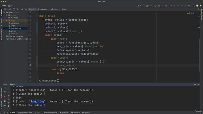Click the warnings indicator in the editor corner
The image size is (203, 114).
point(190,13)
